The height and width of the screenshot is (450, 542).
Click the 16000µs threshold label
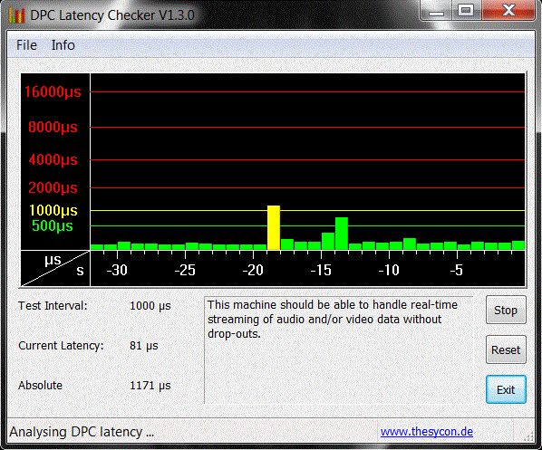click(53, 91)
